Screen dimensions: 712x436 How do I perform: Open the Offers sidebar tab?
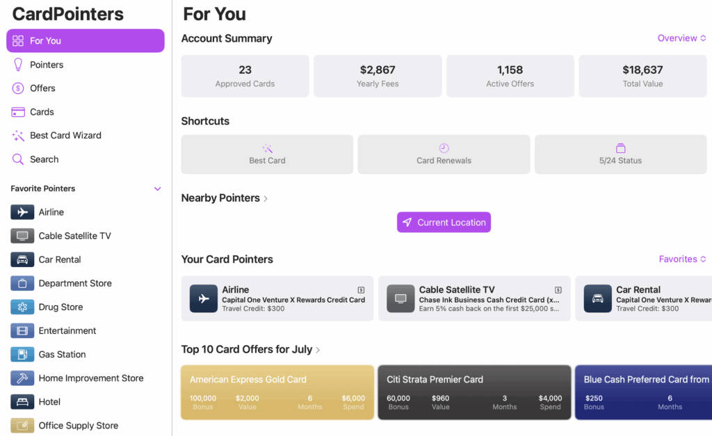pyautogui.click(x=42, y=88)
